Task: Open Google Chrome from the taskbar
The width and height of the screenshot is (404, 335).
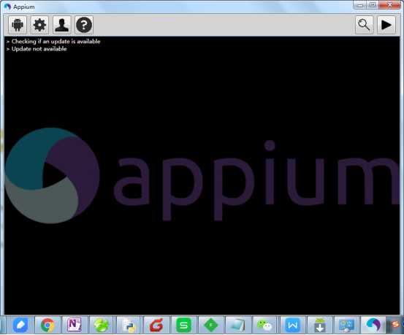Action: [x=47, y=325]
